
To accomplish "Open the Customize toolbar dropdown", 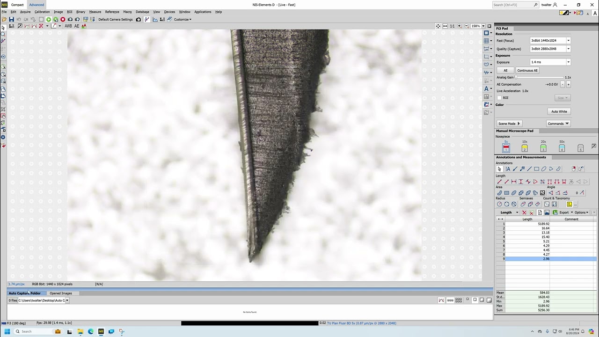I will pyautogui.click(x=183, y=20).
